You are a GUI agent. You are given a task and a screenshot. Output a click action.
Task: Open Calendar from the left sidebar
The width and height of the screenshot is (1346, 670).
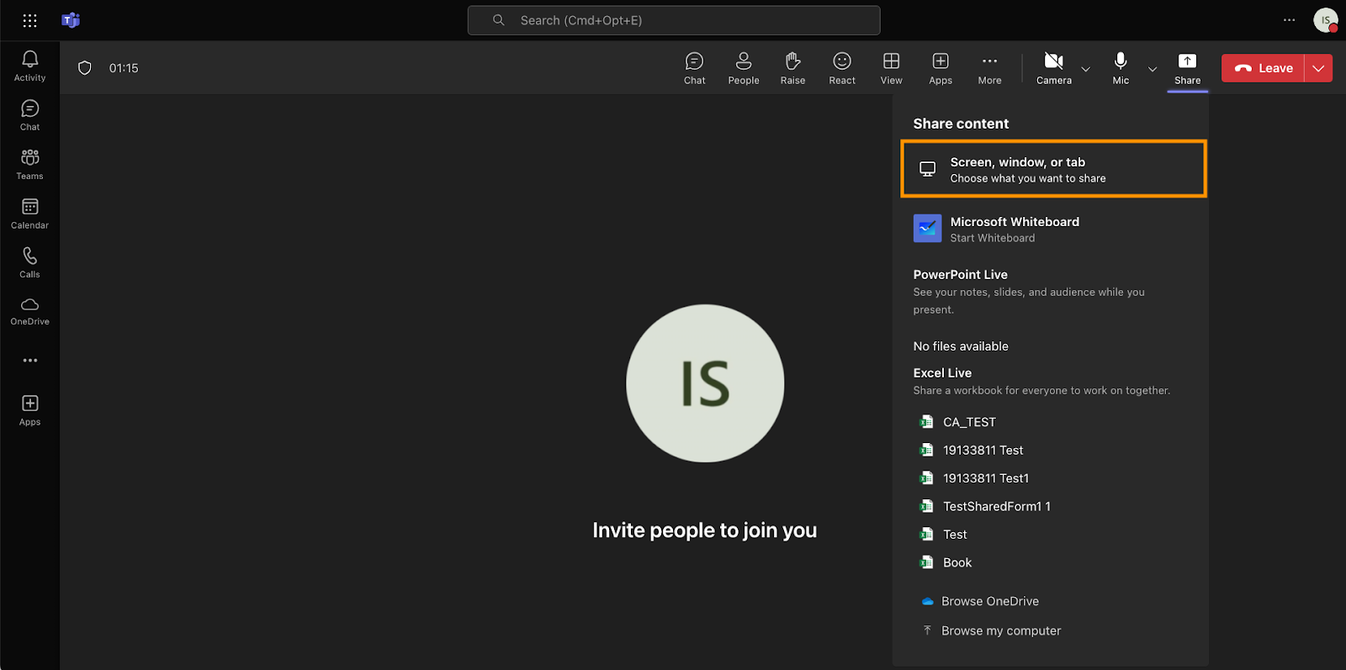coord(29,214)
